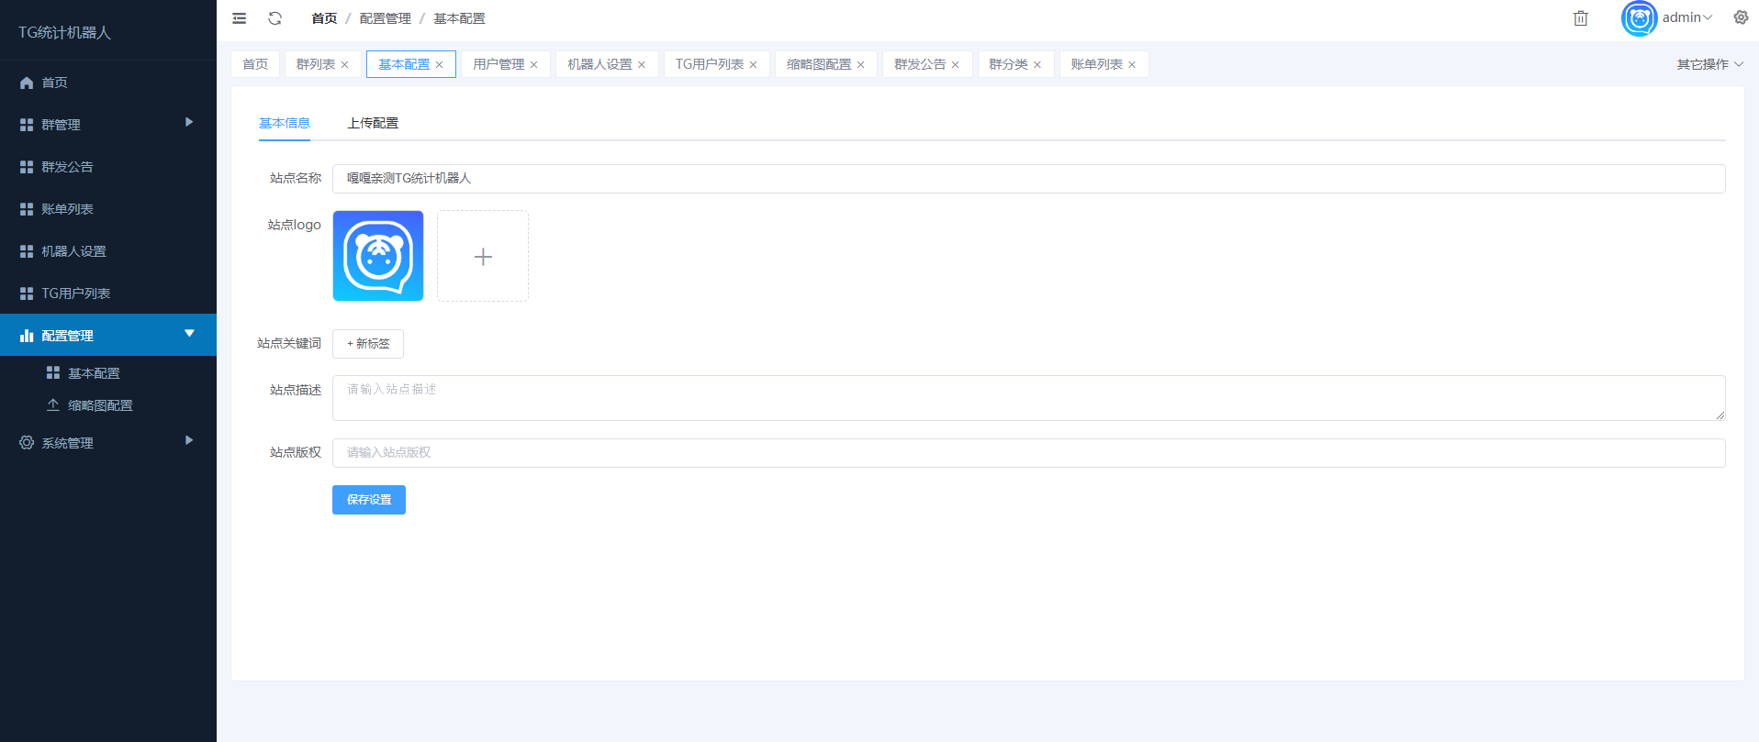1759x742 pixels.
Task: Click the 站点描述 text area
Action: click(1028, 398)
